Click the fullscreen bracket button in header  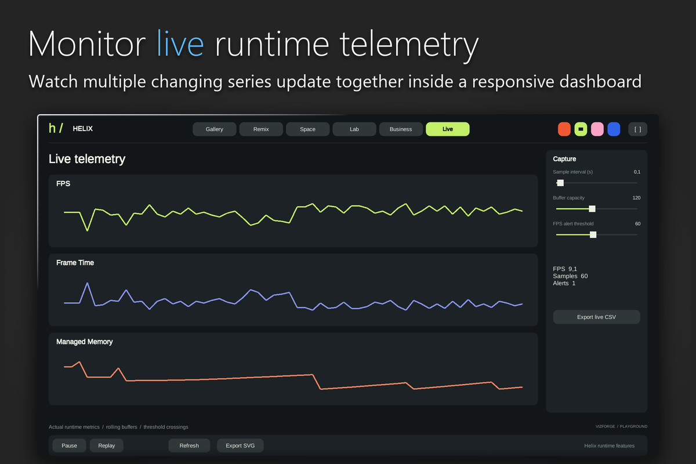pyautogui.click(x=638, y=129)
